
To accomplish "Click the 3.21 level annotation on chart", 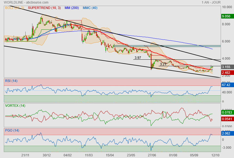I will point(163,64).
